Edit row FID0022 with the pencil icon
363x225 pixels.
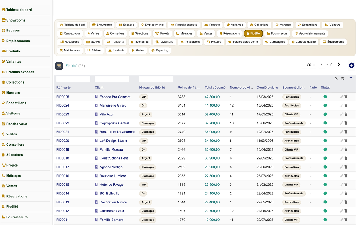[342, 123]
